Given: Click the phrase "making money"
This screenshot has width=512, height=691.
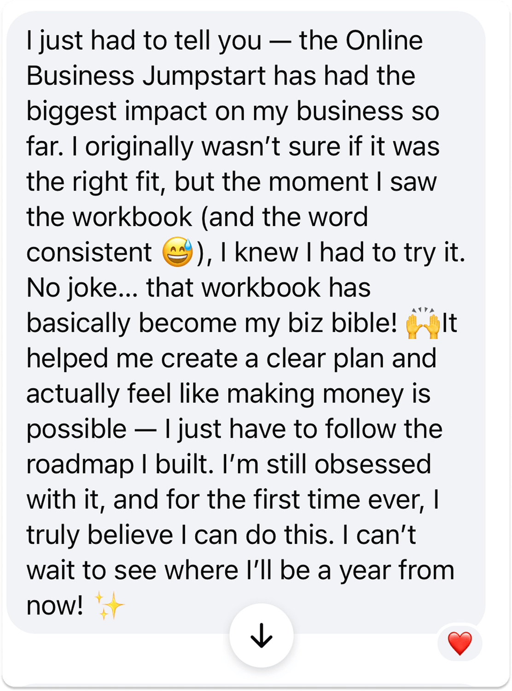Looking at the screenshot, I should [x=315, y=394].
